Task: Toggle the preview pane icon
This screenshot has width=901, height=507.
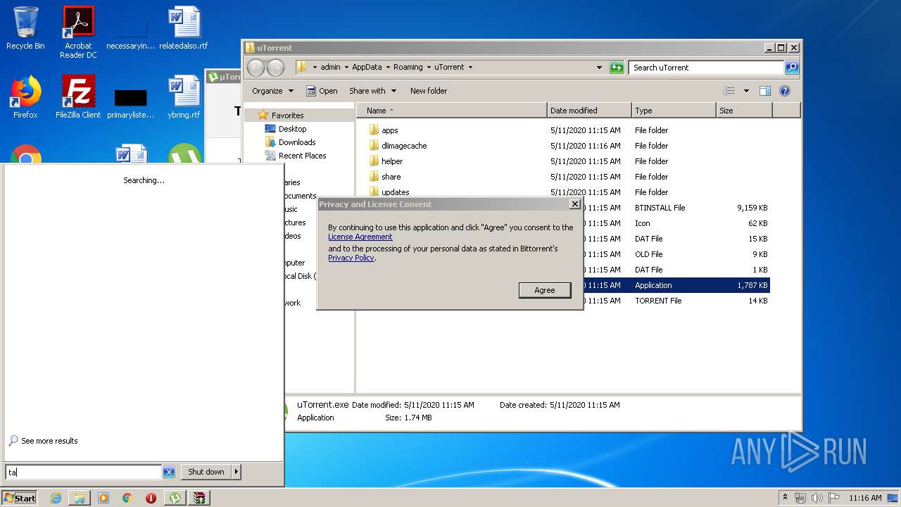Action: [765, 91]
